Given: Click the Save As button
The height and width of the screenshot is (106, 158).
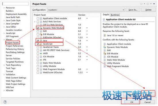Looking at the screenshot, I should (x=133, y=10).
